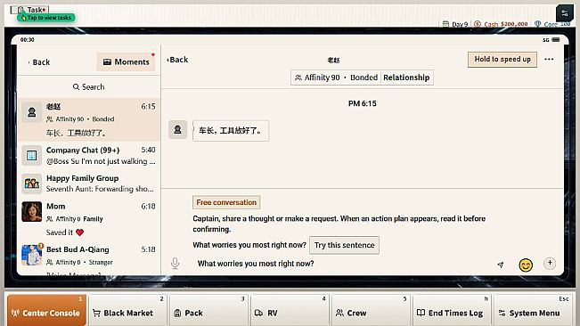Screen dimensions: 580x326
Task: Click Best Bud A-Qiang's avatar
Action: click(x=32, y=255)
